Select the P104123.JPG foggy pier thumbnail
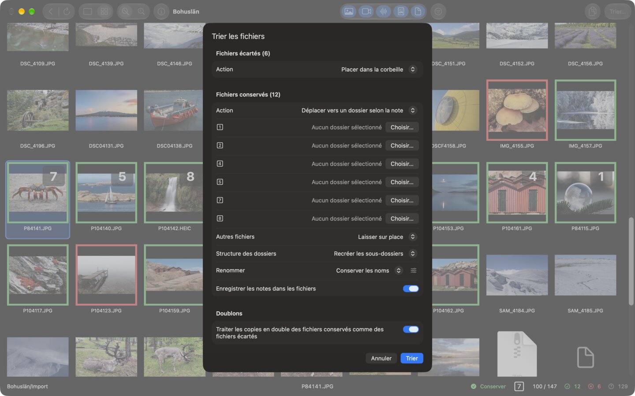 [106, 275]
